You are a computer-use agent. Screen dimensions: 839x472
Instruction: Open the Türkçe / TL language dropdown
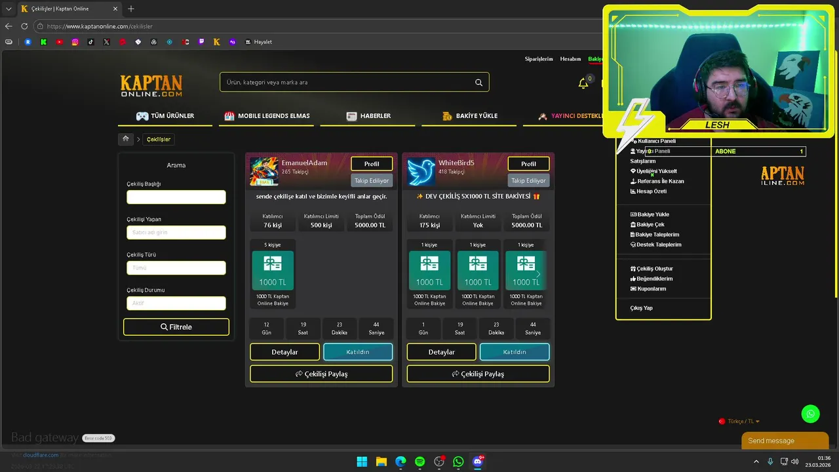(739, 422)
